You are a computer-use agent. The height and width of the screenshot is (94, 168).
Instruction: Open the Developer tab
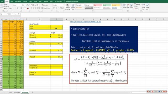46,2
